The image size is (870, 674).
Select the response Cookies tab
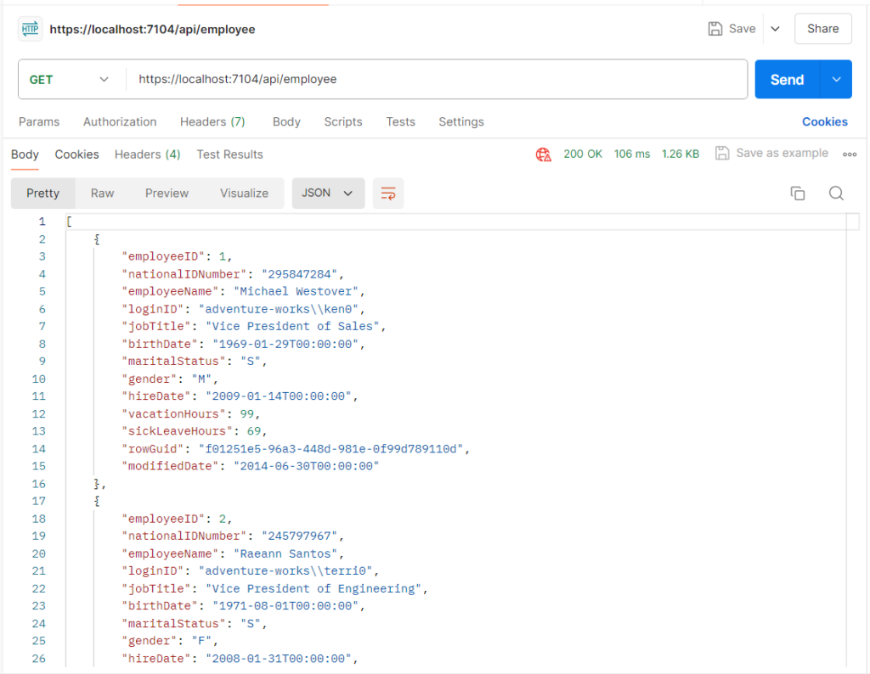[76, 154]
